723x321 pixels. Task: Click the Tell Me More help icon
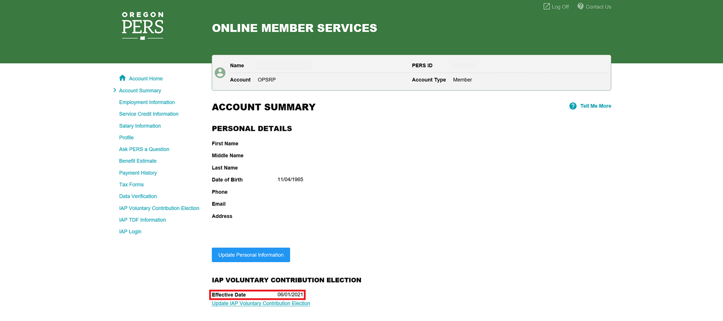[573, 106]
